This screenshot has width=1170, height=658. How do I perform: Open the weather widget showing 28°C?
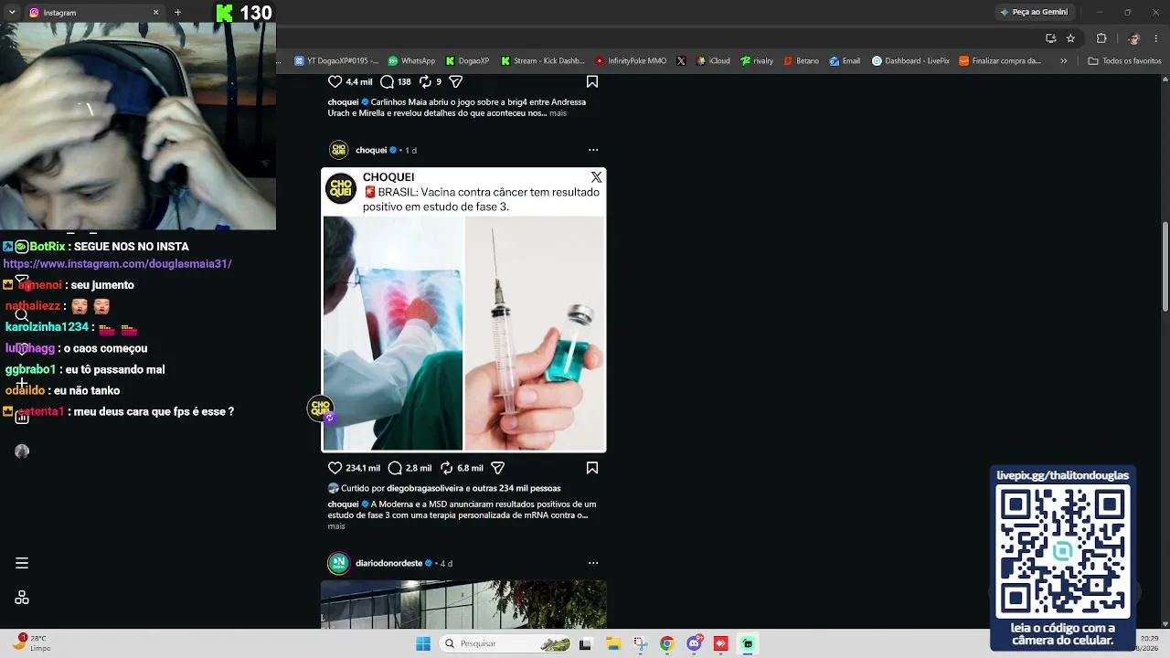click(32, 642)
